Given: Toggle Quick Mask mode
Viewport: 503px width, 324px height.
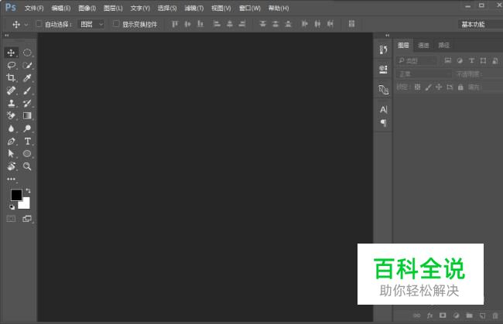Looking at the screenshot, I should pyautogui.click(x=11, y=219).
